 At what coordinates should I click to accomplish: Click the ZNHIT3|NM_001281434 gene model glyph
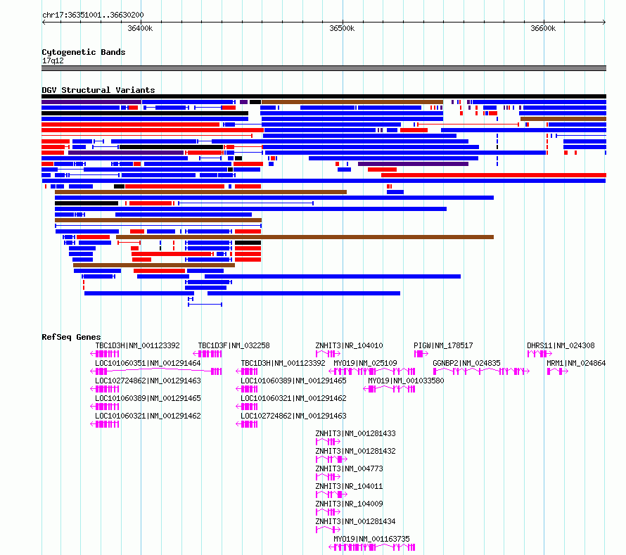click(328, 530)
